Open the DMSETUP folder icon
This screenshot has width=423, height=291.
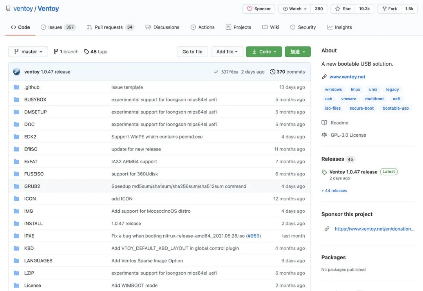16,112
